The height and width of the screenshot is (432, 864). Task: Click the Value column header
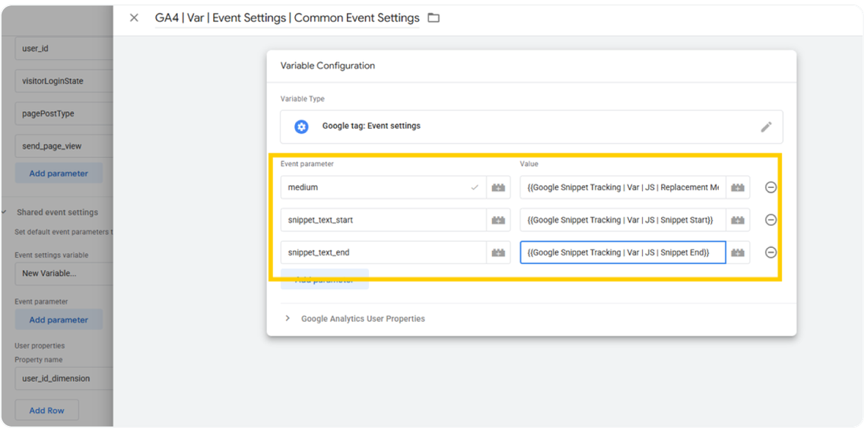click(x=529, y=164)
